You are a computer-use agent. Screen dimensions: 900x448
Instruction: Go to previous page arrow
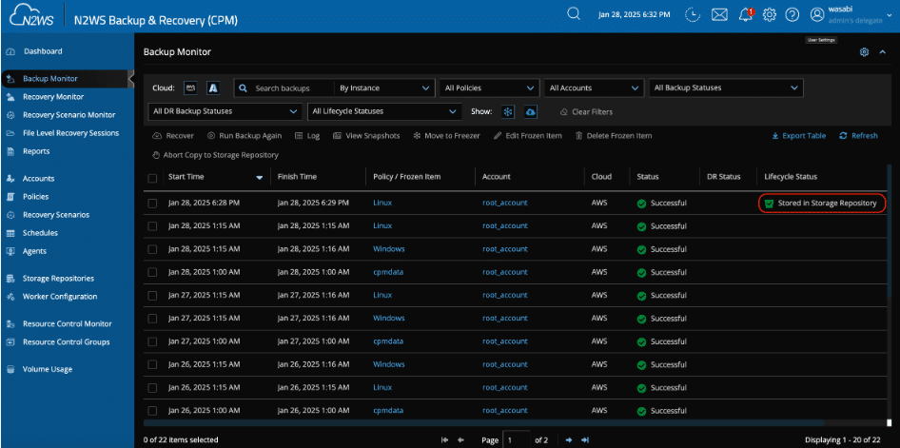(460, 440)
